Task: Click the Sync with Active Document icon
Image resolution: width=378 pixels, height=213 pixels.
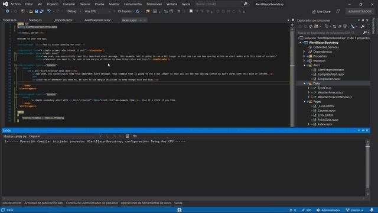Action: [334, 26]
